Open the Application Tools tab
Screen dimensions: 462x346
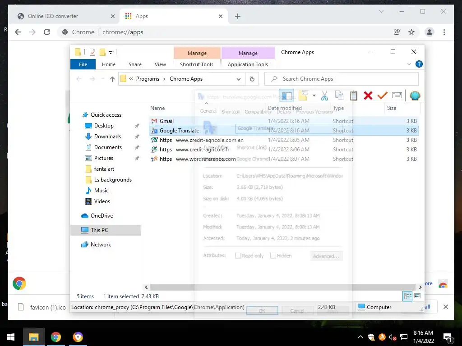(248, 64)
